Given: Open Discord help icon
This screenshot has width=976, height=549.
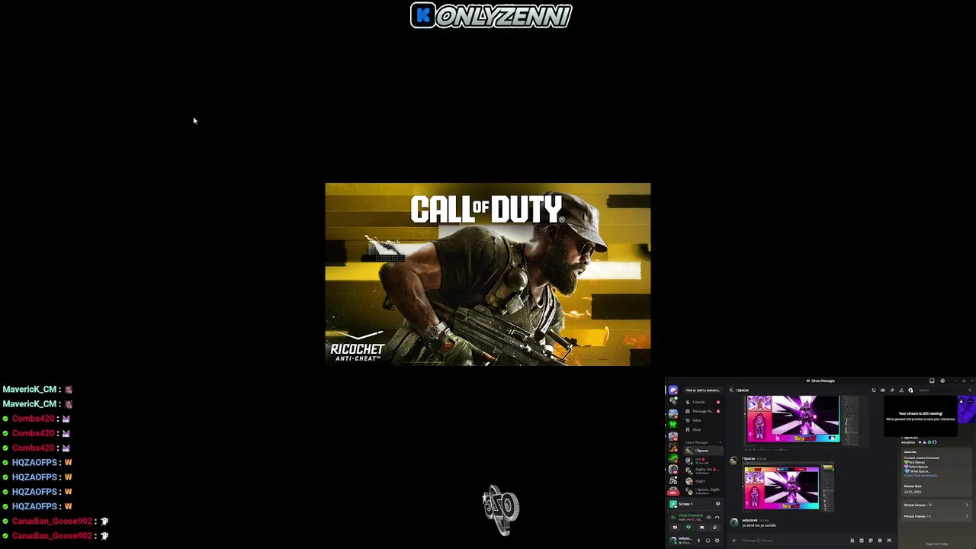Looking at the screenshot, I should tap(942, 380).
